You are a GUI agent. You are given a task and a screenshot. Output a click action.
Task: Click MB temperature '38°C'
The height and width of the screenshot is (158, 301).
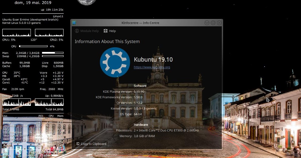(x=17, y=76)
